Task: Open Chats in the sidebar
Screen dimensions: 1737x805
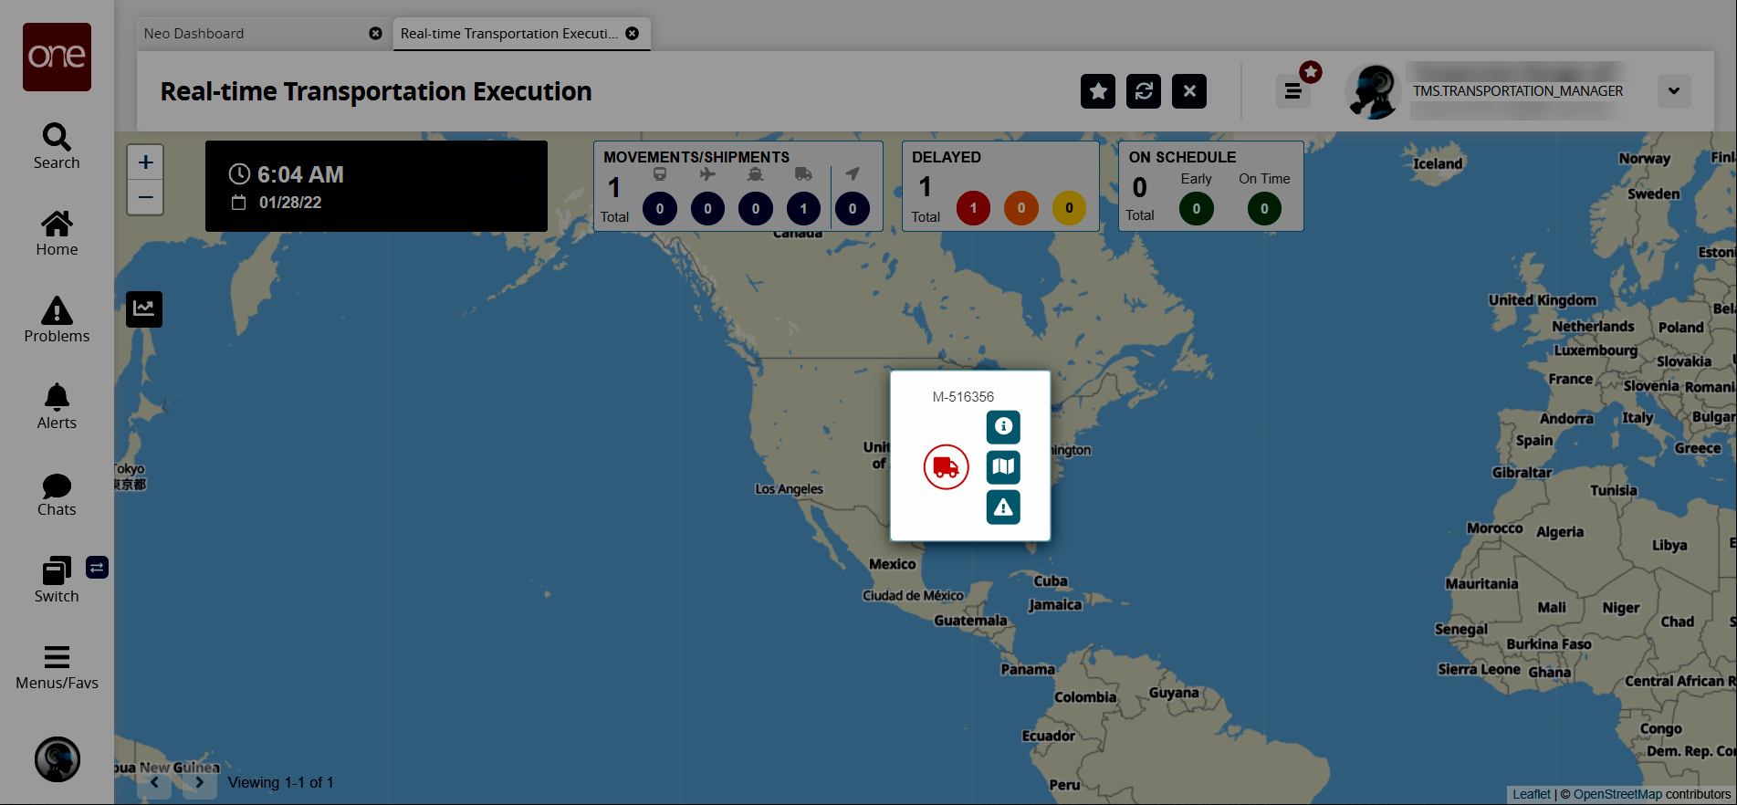Action: pos(57,495)
